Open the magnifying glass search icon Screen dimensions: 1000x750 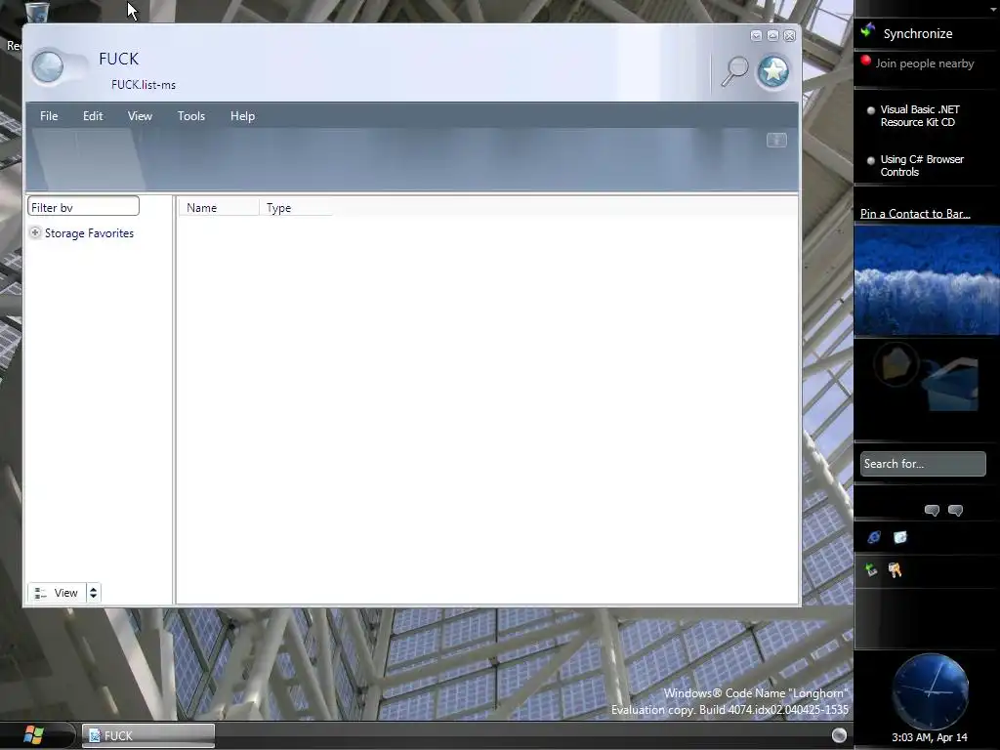coord(734,70)
